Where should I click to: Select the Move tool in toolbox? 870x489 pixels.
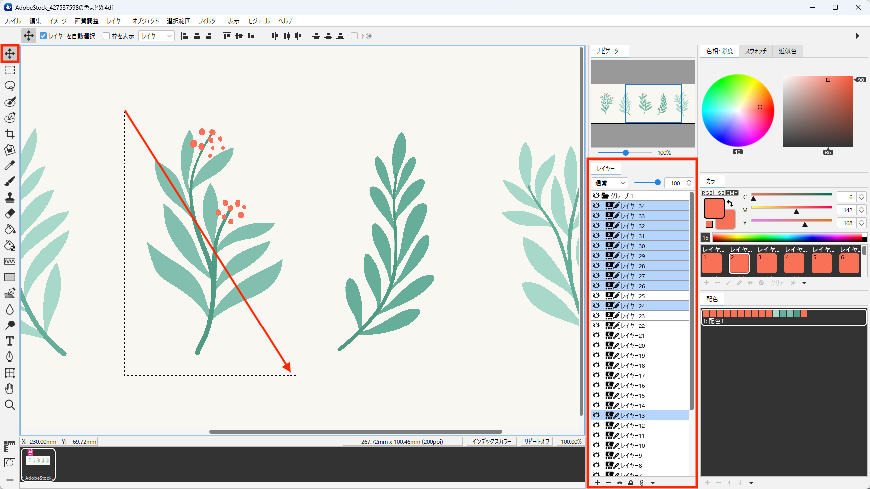[x=10, y=53]
